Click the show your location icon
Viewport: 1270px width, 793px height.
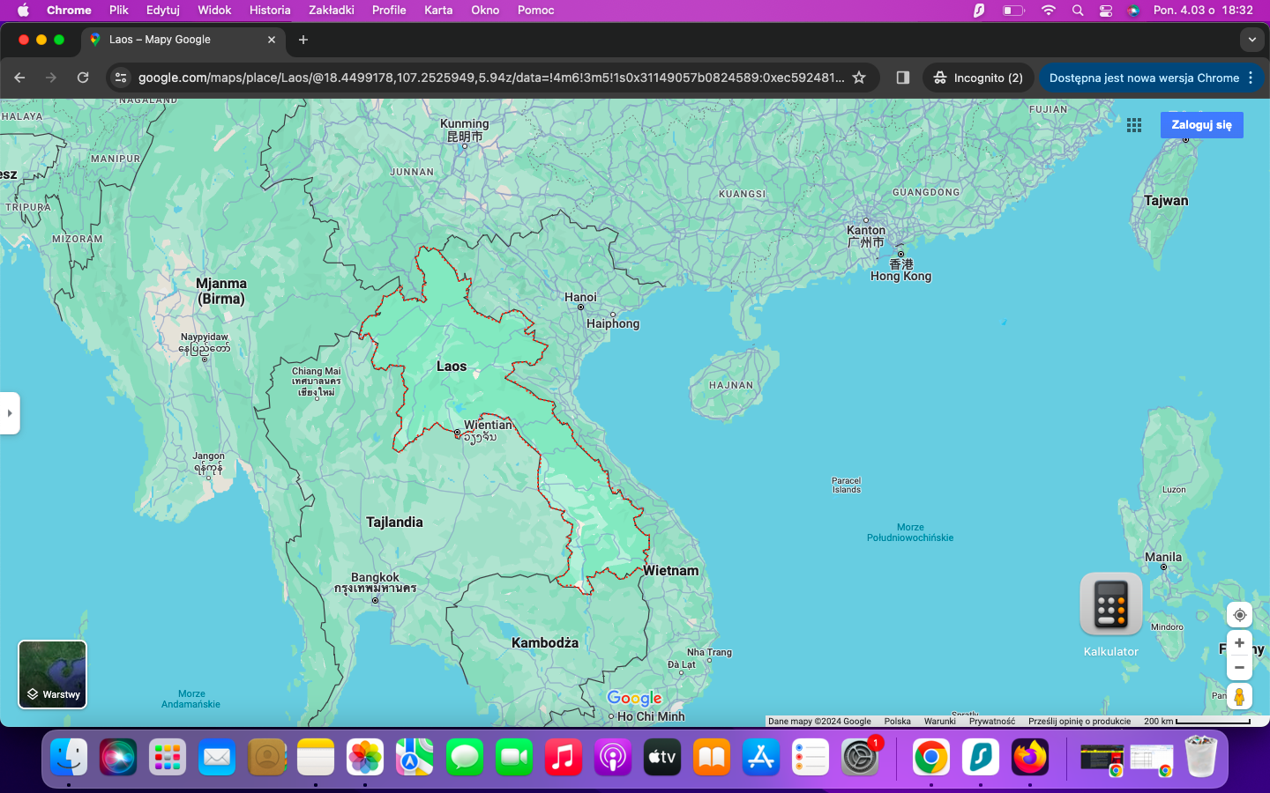pyautogui.click(x=1239, y=615)
